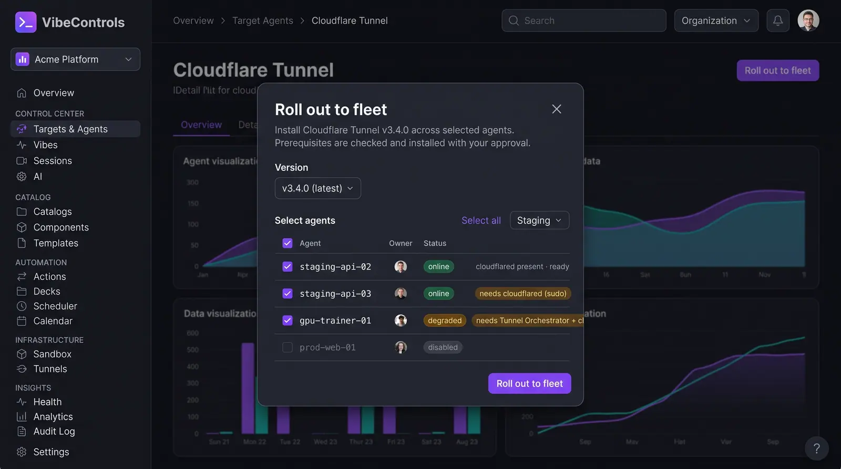Viewport: 841px width, 469px height.
Task: Click page header Roll out to fleet button
Action: coord(778,70)
